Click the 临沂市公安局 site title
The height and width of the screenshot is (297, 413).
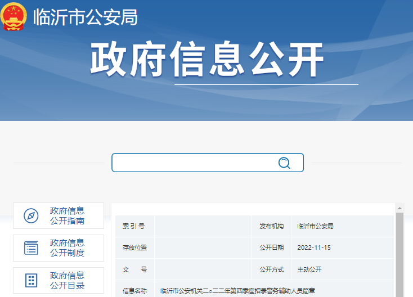(86, 17)
